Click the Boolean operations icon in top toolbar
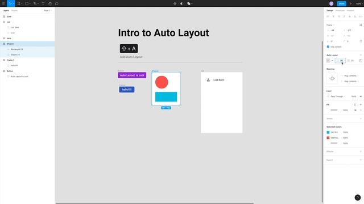 189,3
